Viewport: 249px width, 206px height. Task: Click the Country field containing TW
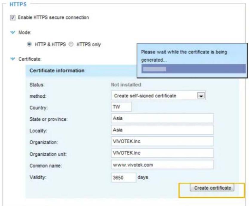click(x=121, y=107)
